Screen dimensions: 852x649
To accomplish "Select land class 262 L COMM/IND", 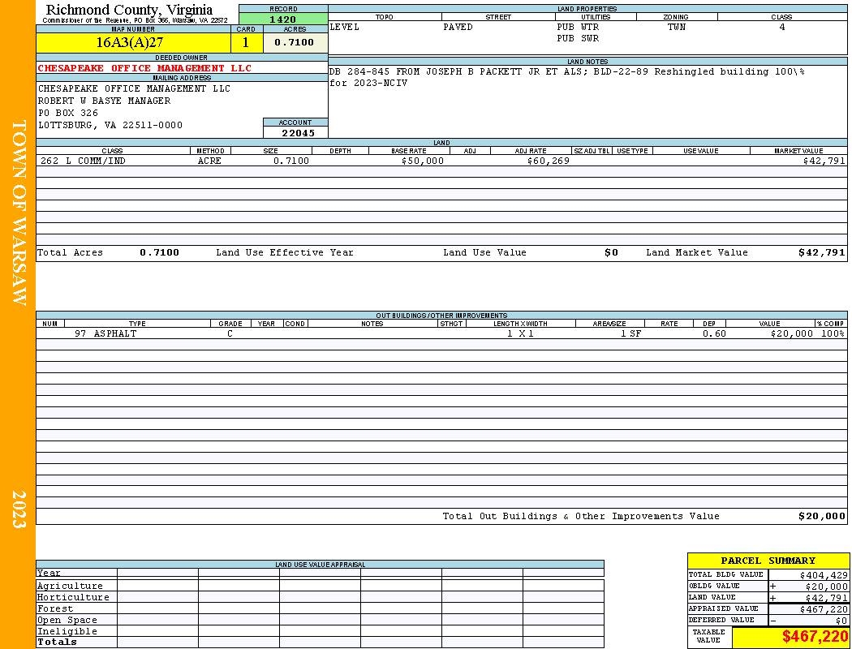I will 81,161.
